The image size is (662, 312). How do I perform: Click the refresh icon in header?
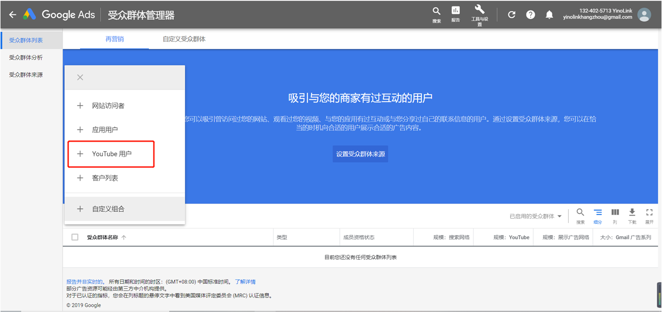click(511, 15)
